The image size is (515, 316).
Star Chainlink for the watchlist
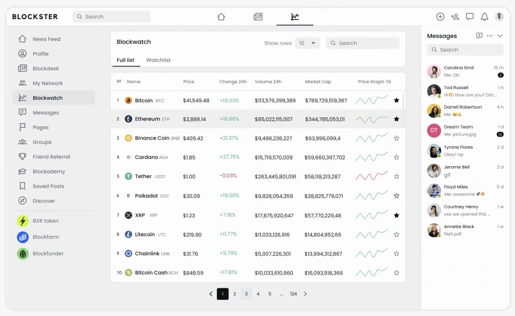pyautogui.click(x=396, y=253)
